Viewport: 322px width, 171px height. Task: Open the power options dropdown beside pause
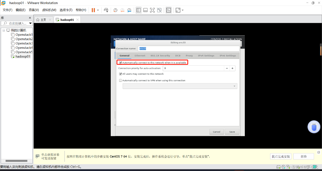[x=98, y=10]
